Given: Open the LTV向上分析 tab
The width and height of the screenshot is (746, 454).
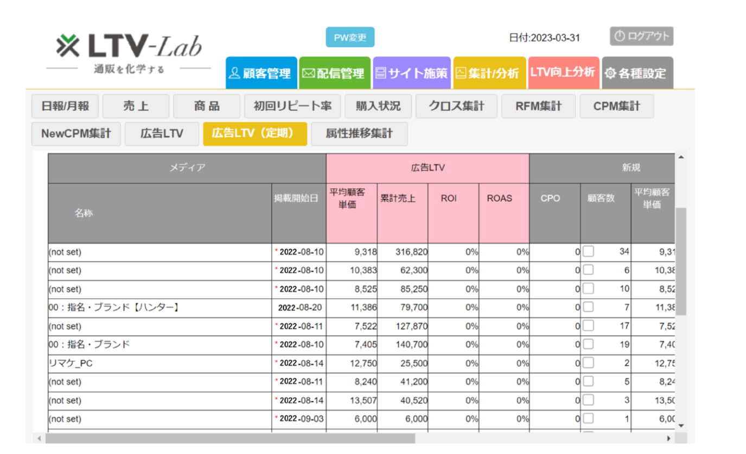Looking at the screenshot, I should (563, 73).
